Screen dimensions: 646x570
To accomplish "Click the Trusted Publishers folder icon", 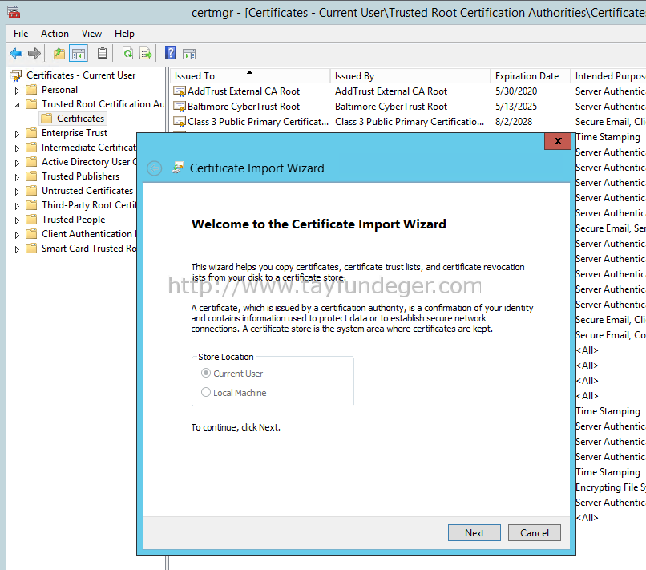I will 31,176.
